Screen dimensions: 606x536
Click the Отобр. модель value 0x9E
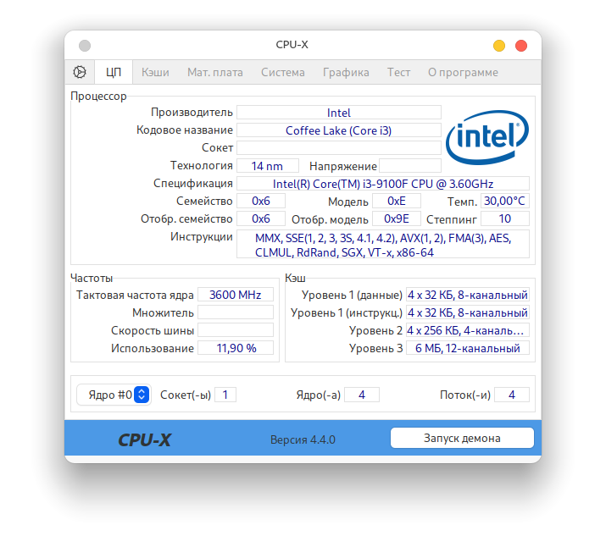click(x=397, y=219)
